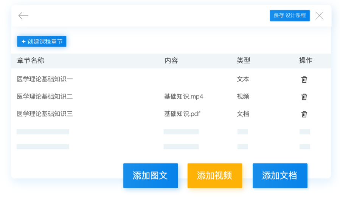The height and width of the screenshot is (197, 340).
Task: Click the 文本 type cell
Action: click(243, 79)
